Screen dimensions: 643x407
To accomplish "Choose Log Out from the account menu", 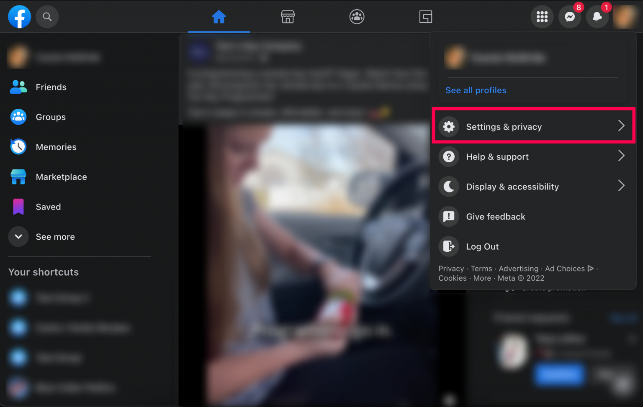I will click(x=482, y=246).
